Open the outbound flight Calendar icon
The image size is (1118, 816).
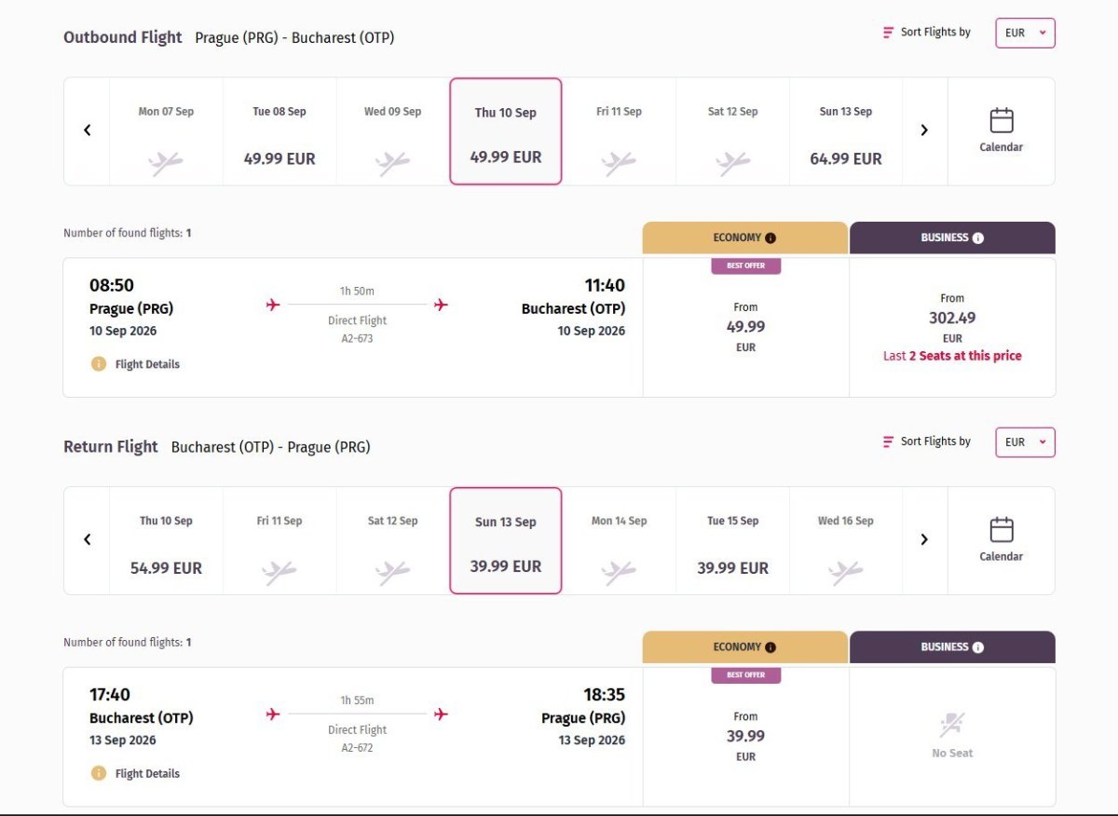(1001, 130)
